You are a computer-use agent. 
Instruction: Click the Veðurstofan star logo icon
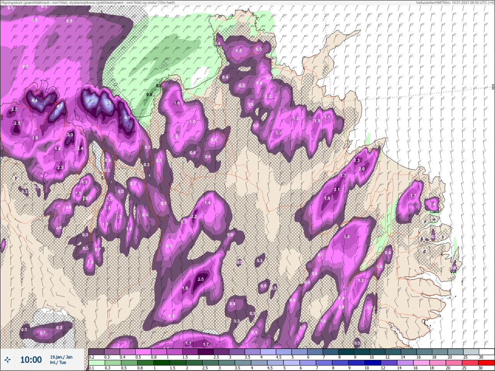(x=8, y=360)
